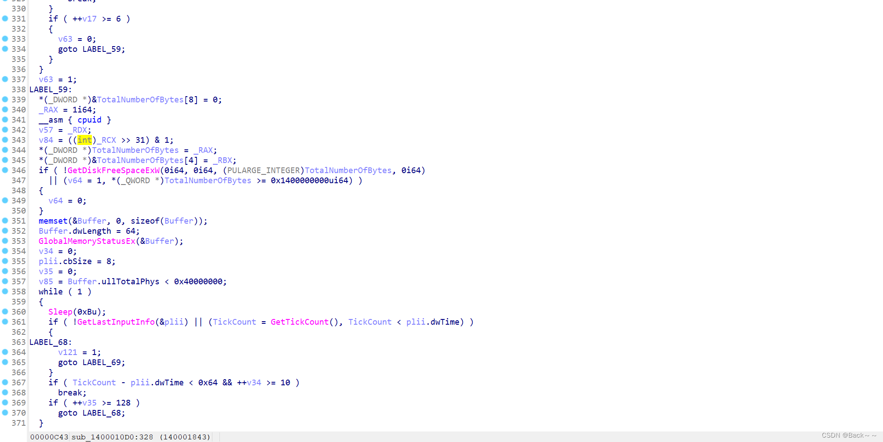Click the cpuid instruction in __asm block
The height and width of the screenshot is (442, 883).
point(89,120)
